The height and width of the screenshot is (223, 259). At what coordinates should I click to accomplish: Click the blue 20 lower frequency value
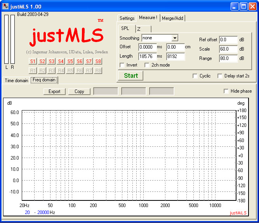[x=27, y=212]
